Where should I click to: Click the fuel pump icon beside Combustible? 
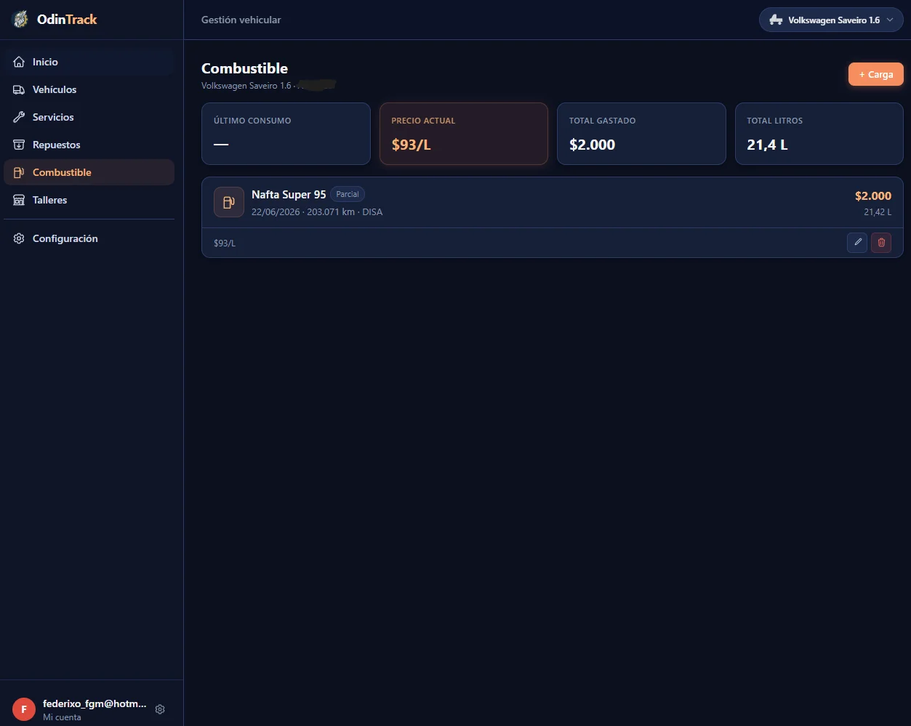[x=19, y=172]
